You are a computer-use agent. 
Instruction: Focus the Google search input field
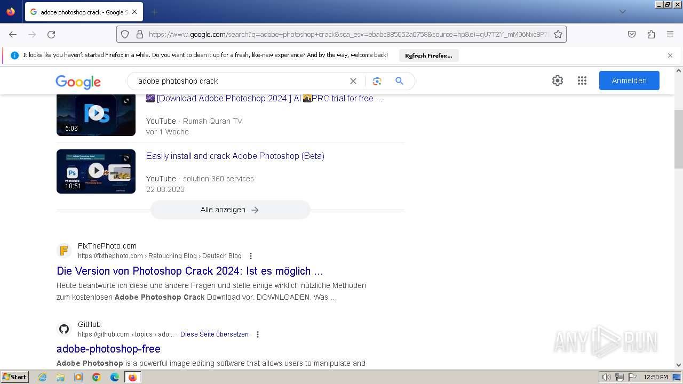coord(240,81)
